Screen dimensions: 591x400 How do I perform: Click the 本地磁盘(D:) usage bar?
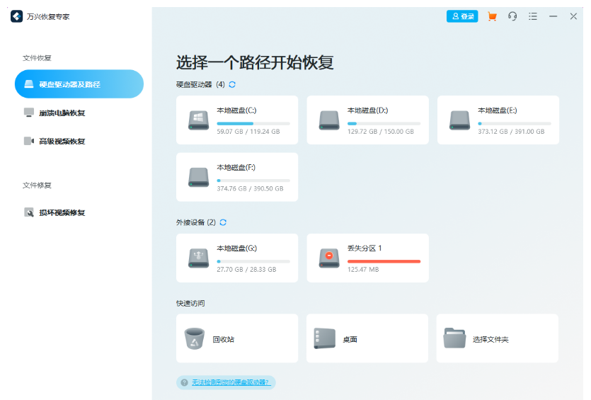384,124
